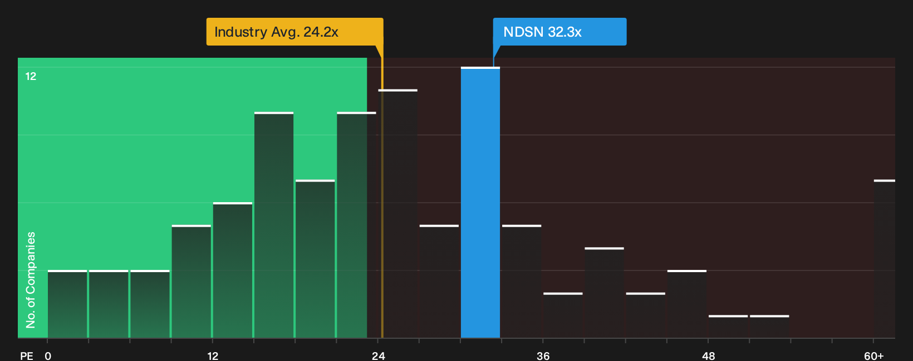Click the '0' x-axis tick label
The width and height of the screenshot is (913, 361).
[x=48, y=355]
